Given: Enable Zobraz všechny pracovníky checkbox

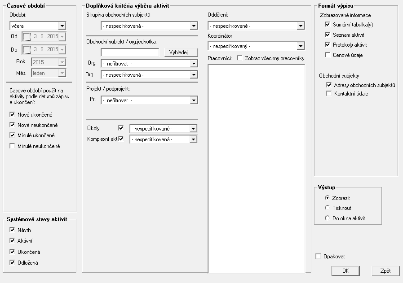Looking at the screenshot, I should [x=239, y=58].
